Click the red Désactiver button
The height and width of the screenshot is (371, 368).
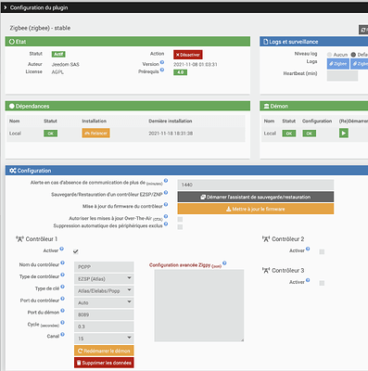[x=188, y=55]
